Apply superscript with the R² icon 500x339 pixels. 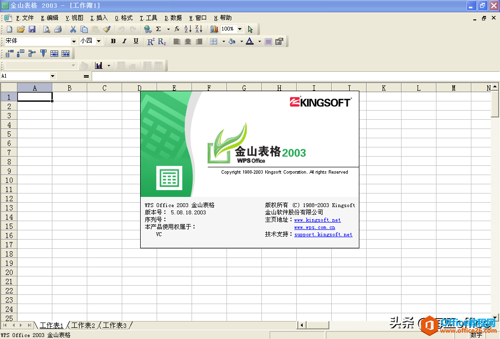151,41
